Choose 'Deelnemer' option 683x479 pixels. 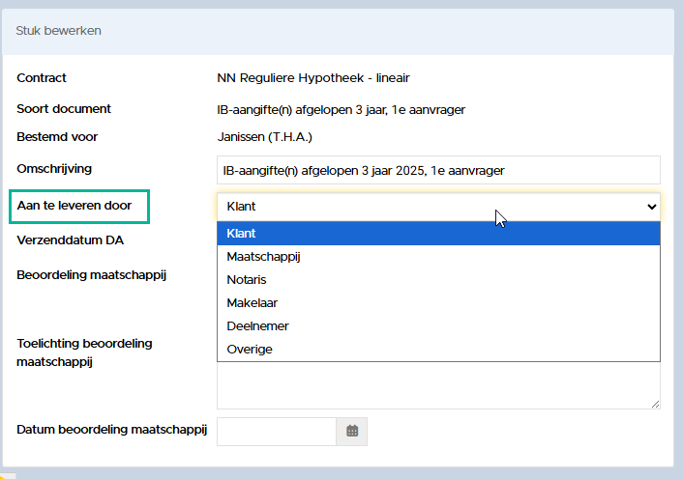(x=438, y=326)
